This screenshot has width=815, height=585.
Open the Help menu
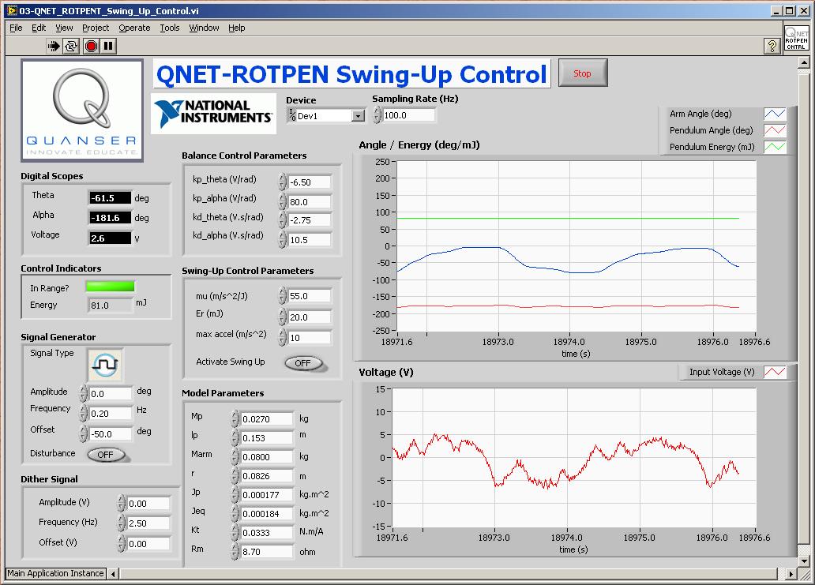(x=236, y=28)
